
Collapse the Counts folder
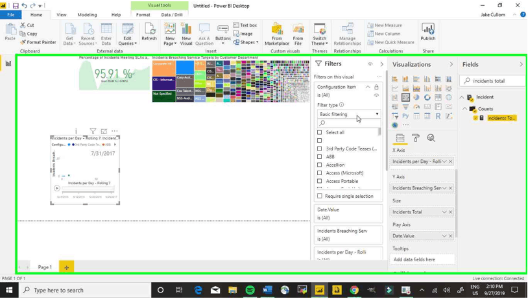click(464, 109)
